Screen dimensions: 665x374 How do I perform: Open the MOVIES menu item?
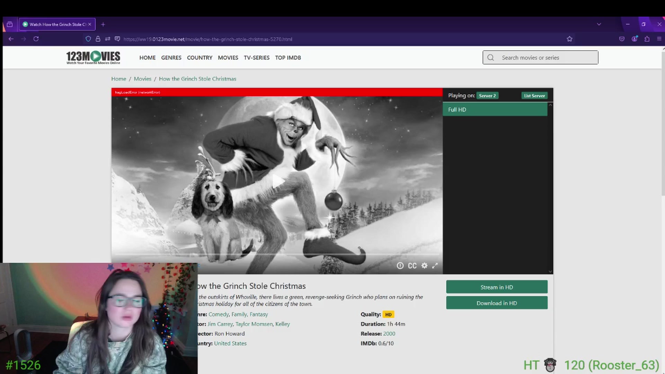[228, 57]
